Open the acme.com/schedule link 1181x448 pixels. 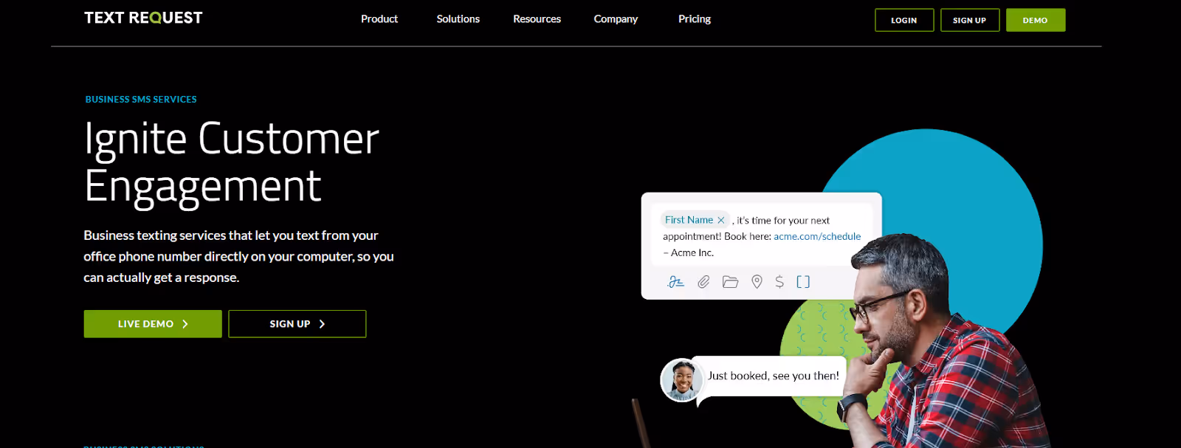coord(817,236)
